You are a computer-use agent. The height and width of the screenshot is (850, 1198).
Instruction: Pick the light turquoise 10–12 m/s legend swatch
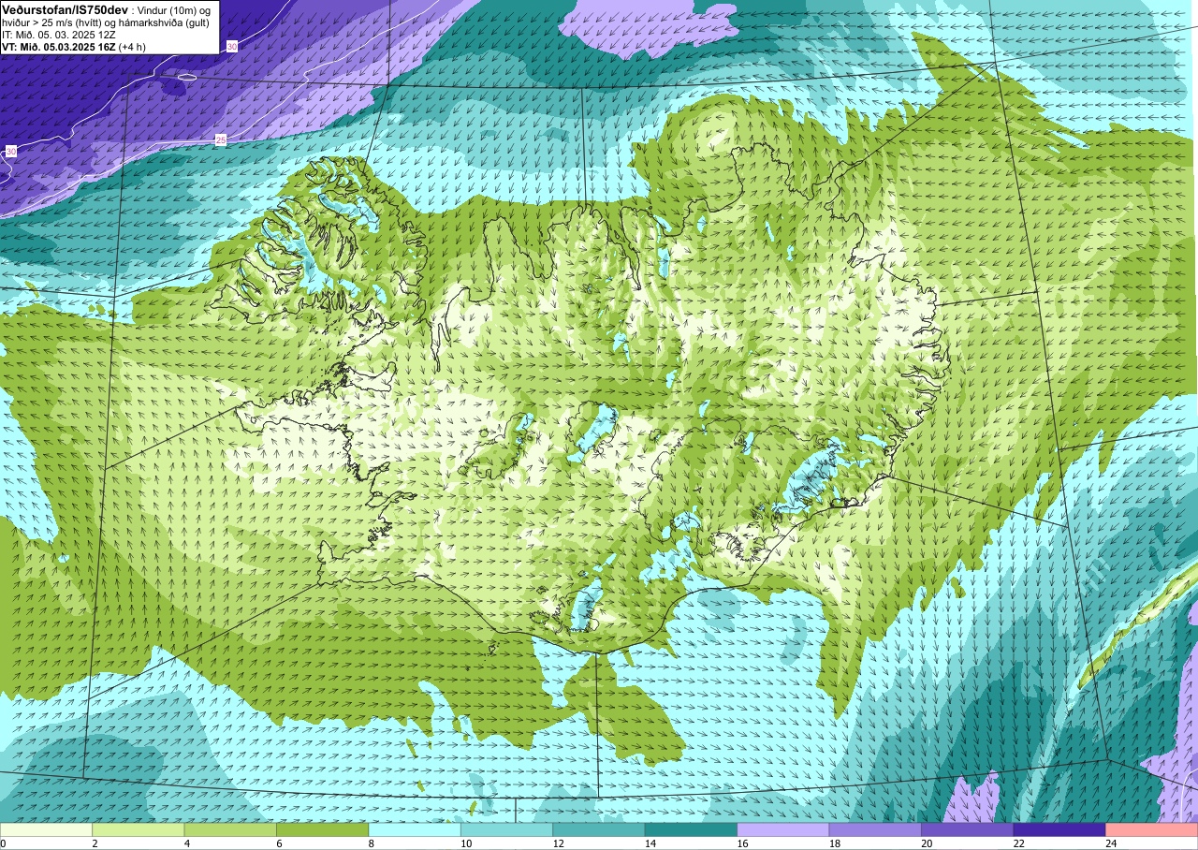click(x=507, y=830)
